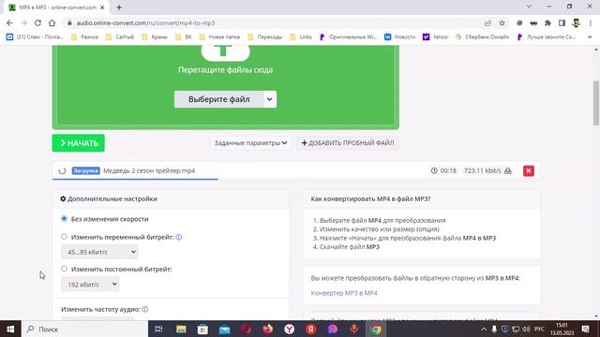Share page via address bar share icon
600x337 pixels.
pos(487,22)
